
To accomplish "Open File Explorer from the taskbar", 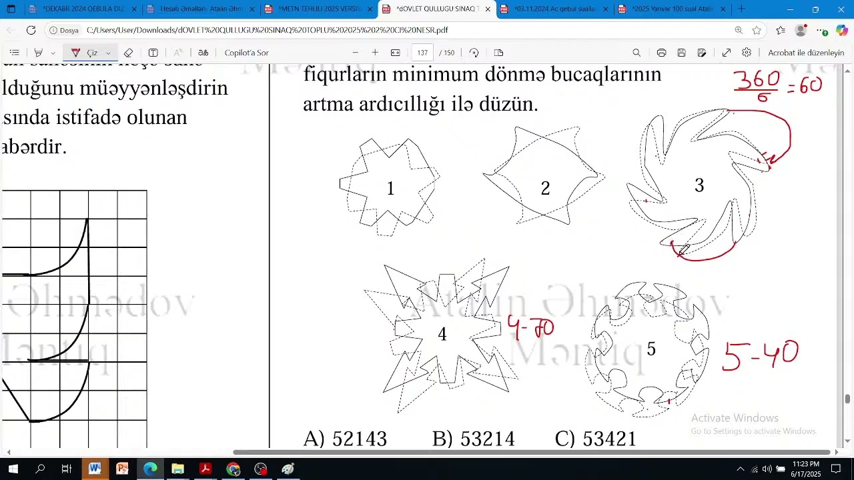I will (x=177, y=469).
